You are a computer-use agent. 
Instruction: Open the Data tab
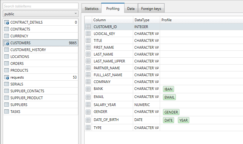(x=131, y=9)
